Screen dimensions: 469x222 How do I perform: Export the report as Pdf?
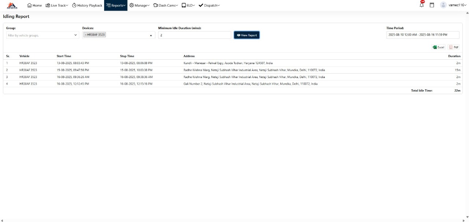point(454,47)
